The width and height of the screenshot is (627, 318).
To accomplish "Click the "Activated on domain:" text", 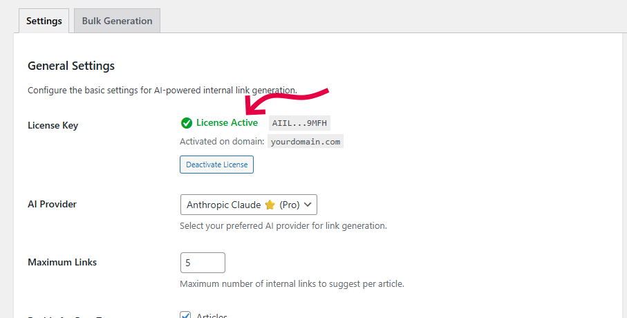I will [x=222, y=142].
